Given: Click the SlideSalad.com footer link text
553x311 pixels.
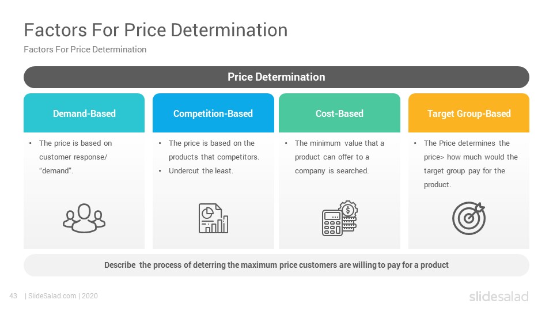Looking at the screenshot, I should coord(52,296).
